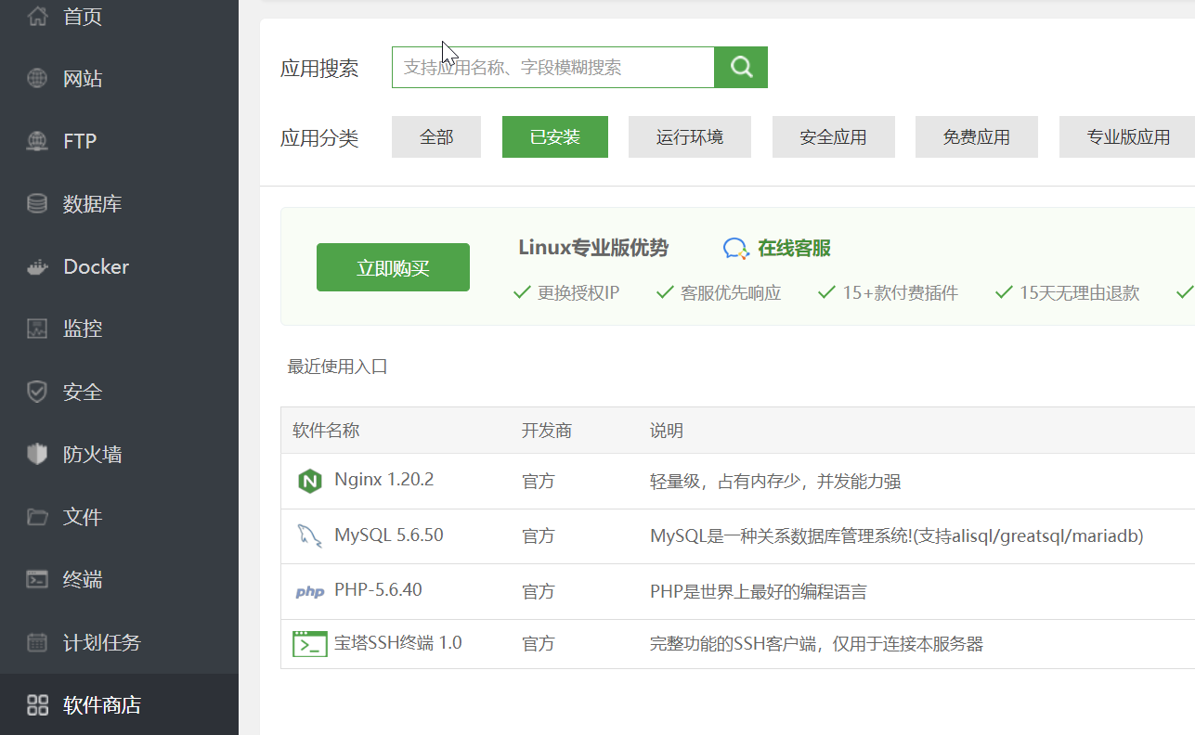Screen dimensions: 1195x735
Task: Click the folder icon beside 文件
Action: 37,517
